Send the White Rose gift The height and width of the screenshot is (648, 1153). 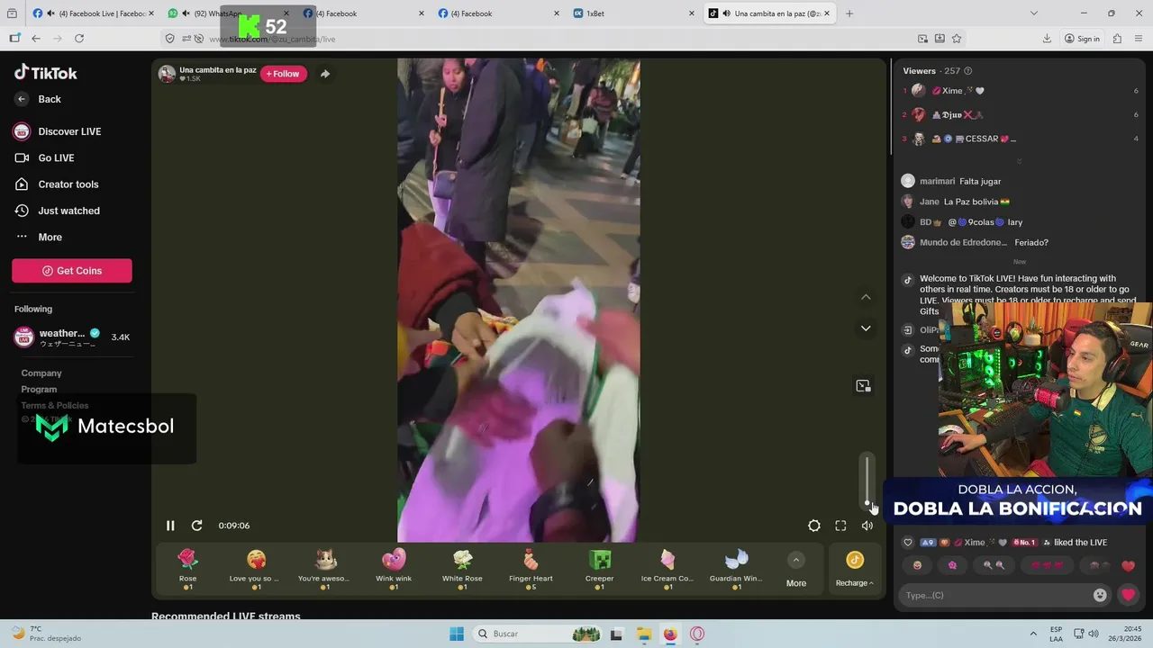pyautogui.click(x=462, y=569)
